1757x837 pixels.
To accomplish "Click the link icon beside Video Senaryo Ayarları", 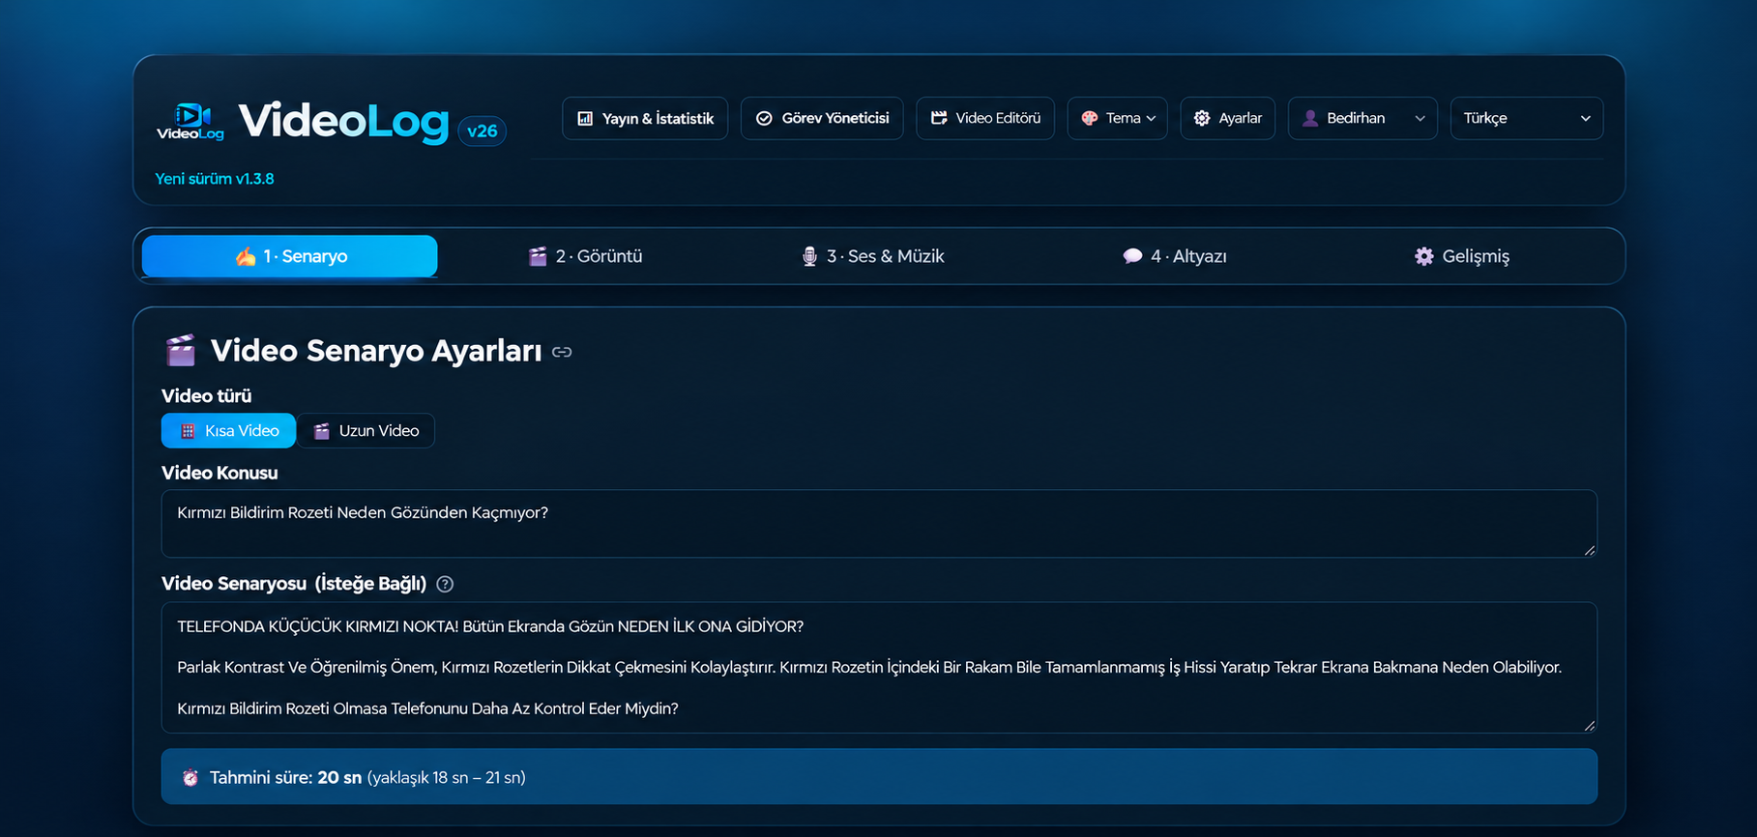I will tap(562, 352).
